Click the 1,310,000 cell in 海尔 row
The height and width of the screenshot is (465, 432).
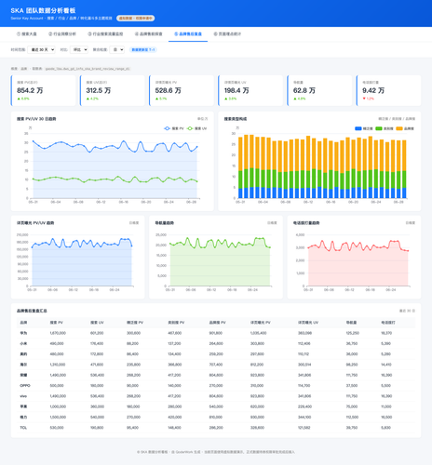[58, 365]
